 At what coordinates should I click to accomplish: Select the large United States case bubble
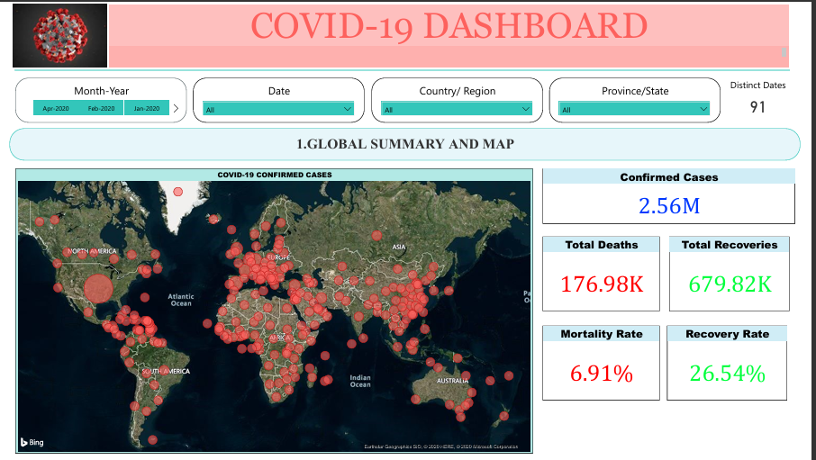[99, 289]
